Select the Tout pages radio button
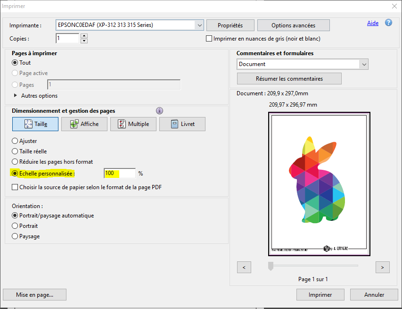 pos(15,63)
